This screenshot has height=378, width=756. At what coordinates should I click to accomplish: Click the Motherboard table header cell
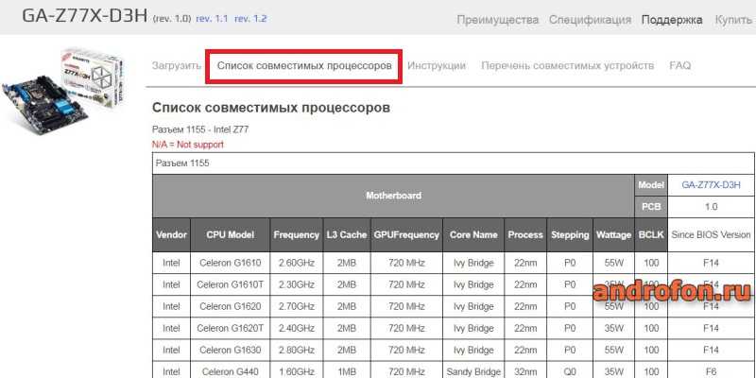pyautogui.click(x=393, y=196)
